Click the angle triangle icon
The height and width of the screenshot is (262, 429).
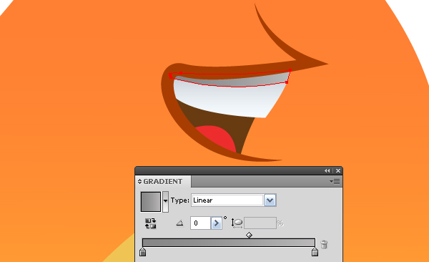179,223
